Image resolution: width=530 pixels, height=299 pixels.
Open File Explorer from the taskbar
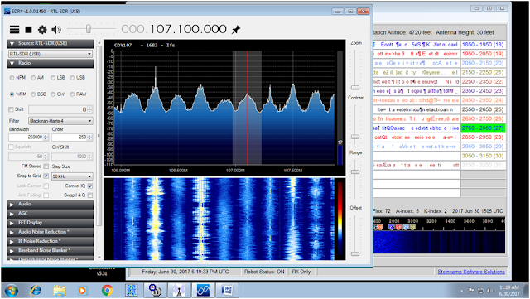point(59,291)
